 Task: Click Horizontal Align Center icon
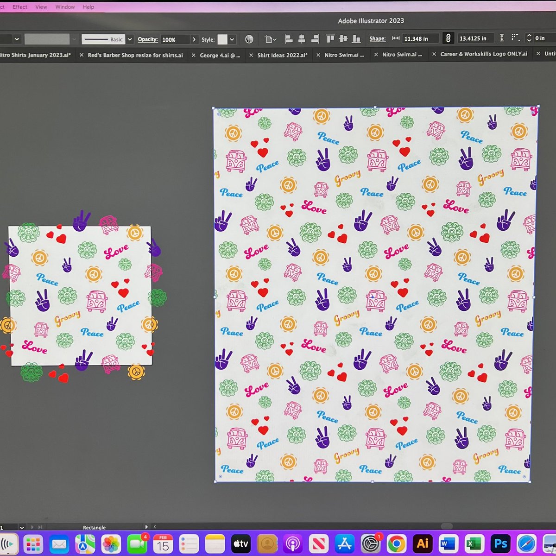(302, 39)
